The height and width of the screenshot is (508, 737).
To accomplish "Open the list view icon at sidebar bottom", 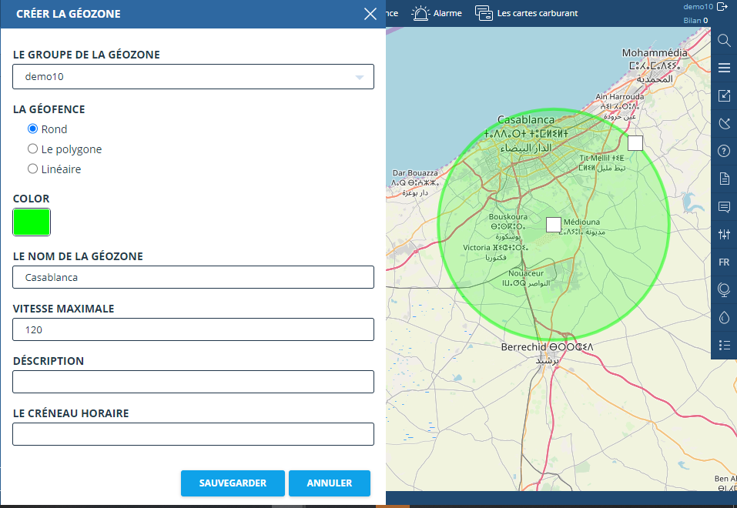I will coord(724,345).
